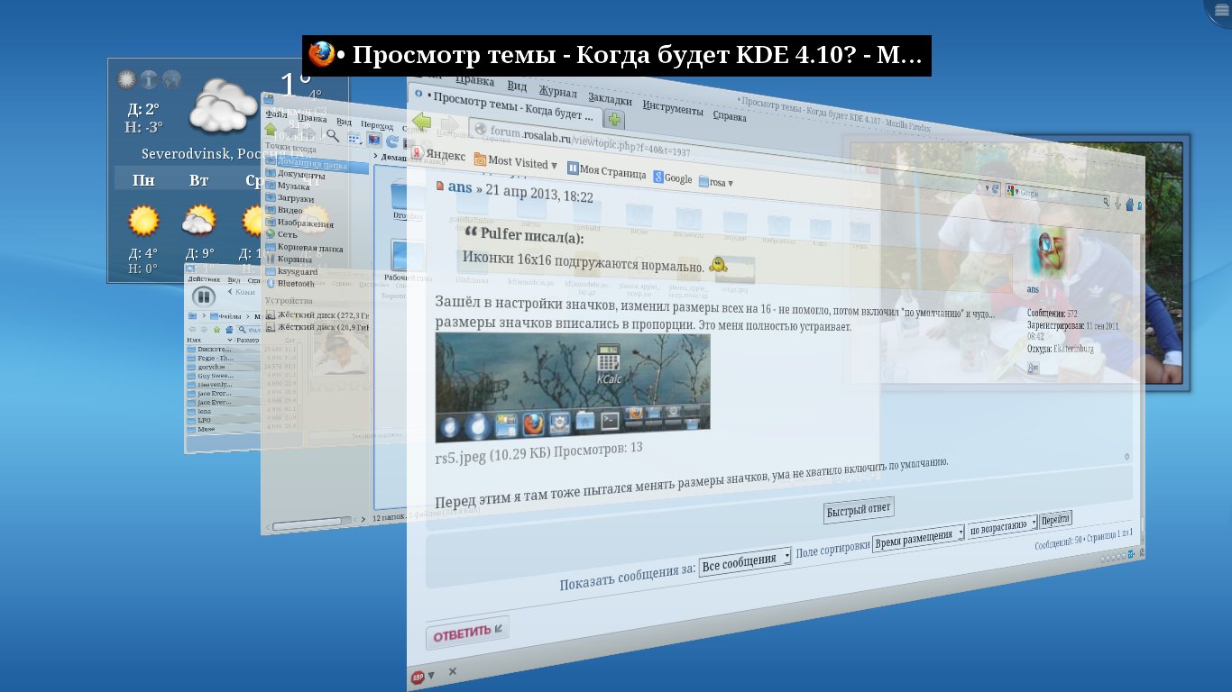Open the Справка menu in Firefox
The height and width of the screenshot is (692, 1232).
[x=730, y=115]
